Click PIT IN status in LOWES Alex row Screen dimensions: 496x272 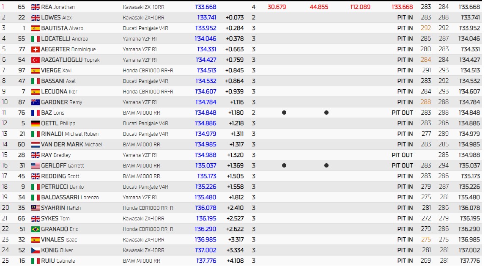(405, 18)
